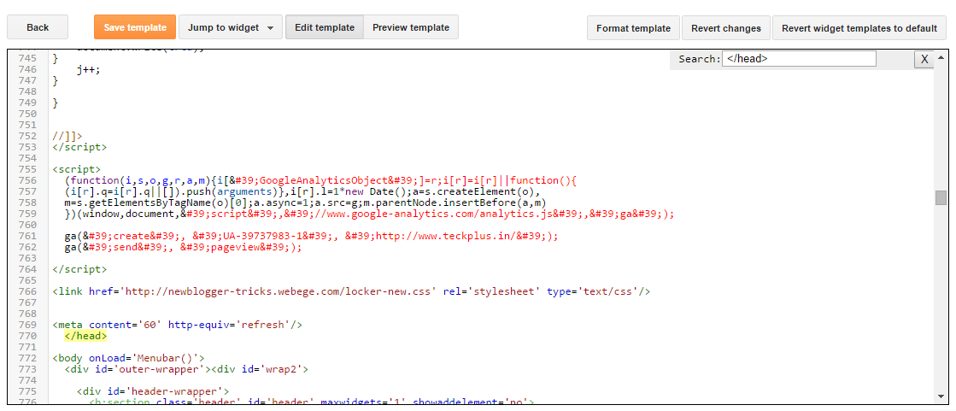Click the <body onLoad='Menubar()'> line
This screenshot has height=411, width=956.
pos(129,358)
